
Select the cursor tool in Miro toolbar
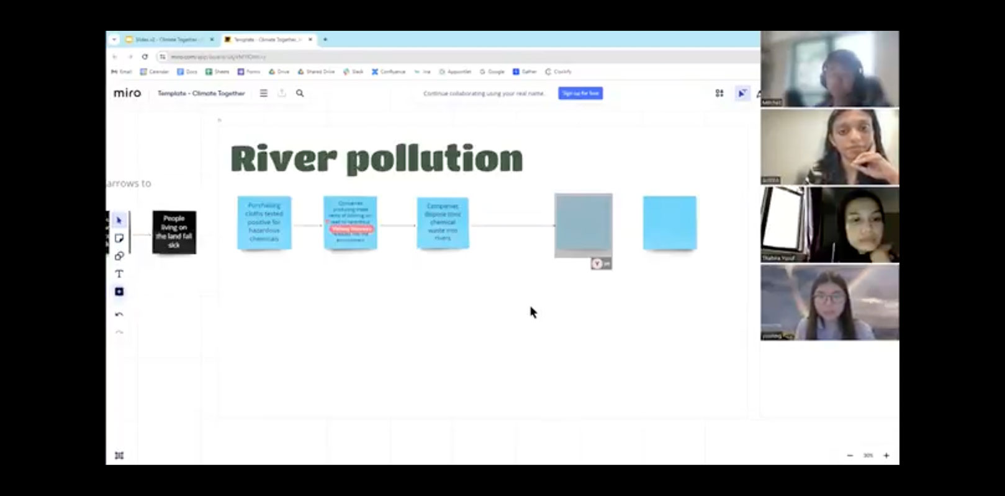[119, 220]
